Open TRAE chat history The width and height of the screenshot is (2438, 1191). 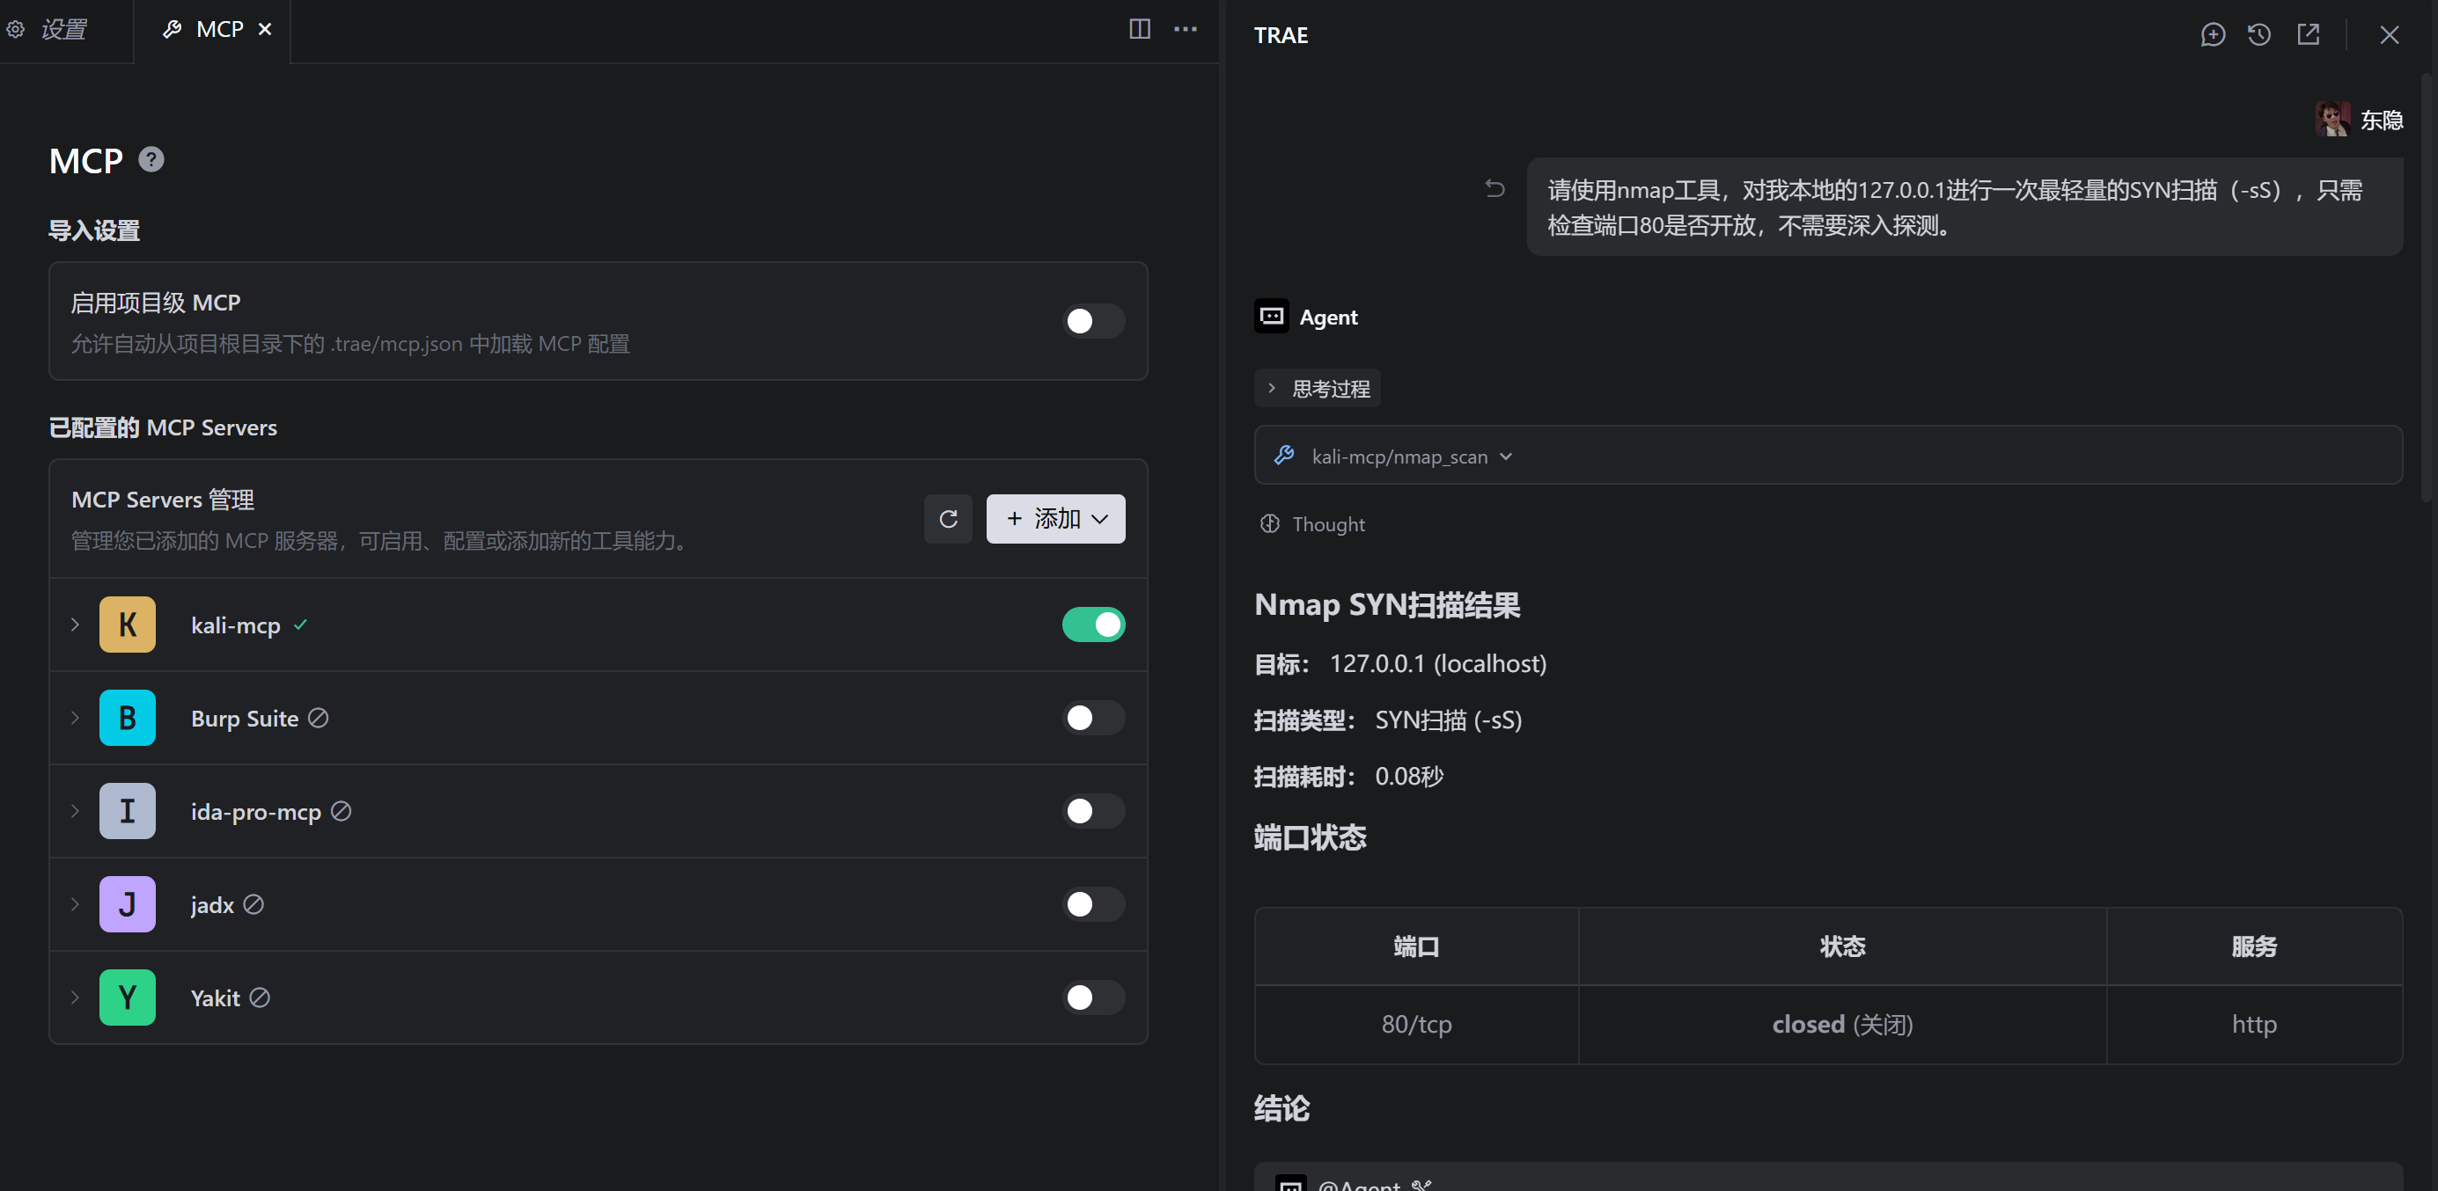(x=2259, y=35)
